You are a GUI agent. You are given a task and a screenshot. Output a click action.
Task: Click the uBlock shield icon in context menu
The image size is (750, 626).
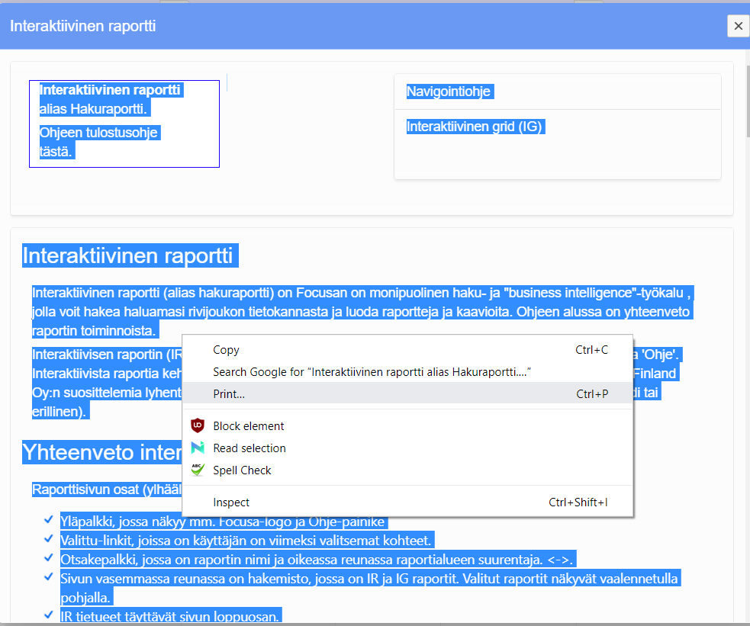[x=198, y=426]
